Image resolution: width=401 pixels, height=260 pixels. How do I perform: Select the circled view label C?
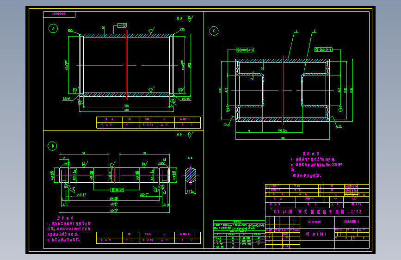[214, 31]
